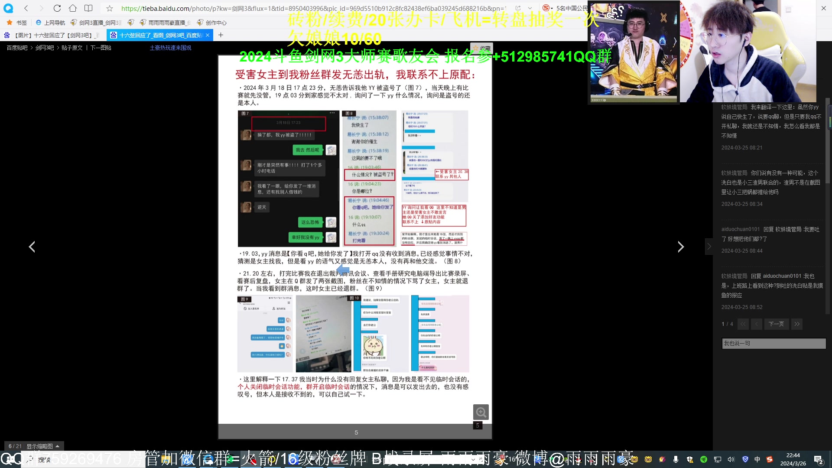Open Windows Security tray icon

click(x=690, y=459)
